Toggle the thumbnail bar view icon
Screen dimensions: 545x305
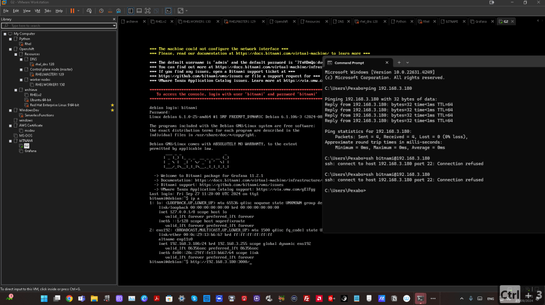(139, 11)
